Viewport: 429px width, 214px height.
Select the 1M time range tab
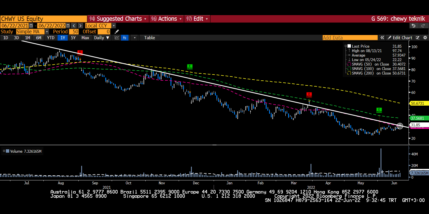pos(27,38)
